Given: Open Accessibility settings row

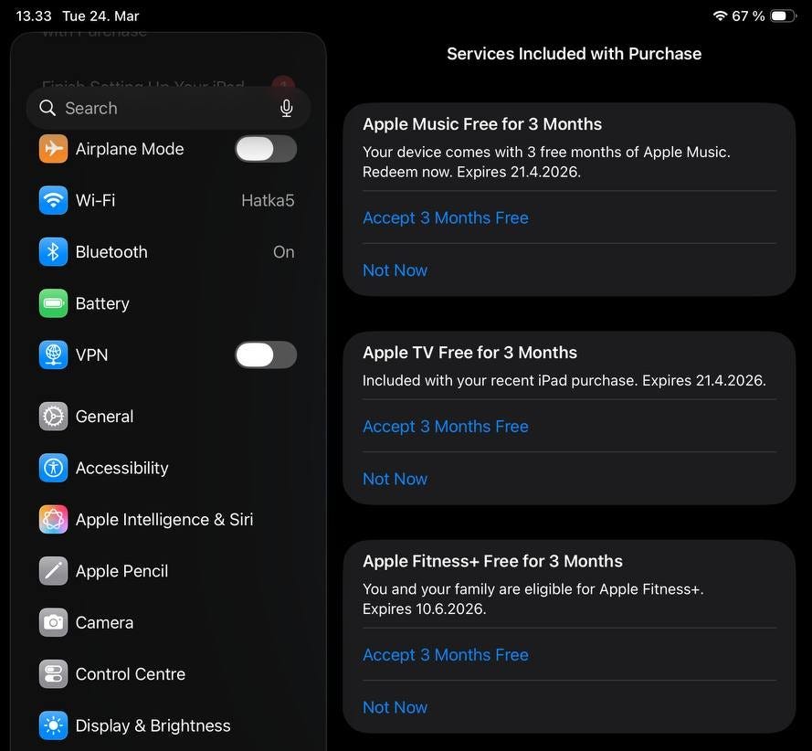Looking at the screenshot, I should 168,468.
